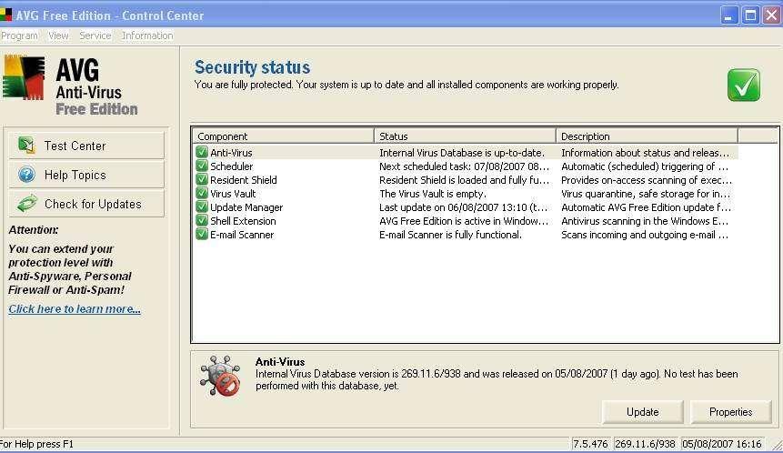Click database version 269.11.6/938 in status bar

[645, 444]
